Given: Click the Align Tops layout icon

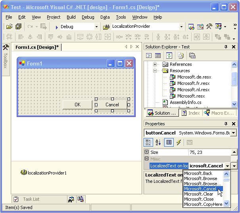Looking at the screenshot, I should click(51, 37).
